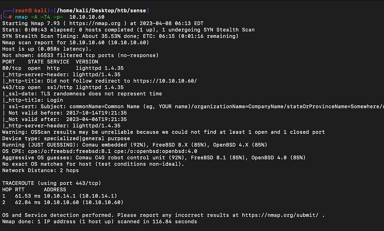Click the red hash prompt symbol

coord(10,17)
